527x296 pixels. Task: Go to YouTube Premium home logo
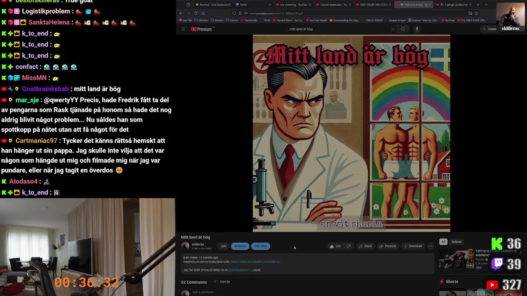pyautogui.click(x=201, y=29)
